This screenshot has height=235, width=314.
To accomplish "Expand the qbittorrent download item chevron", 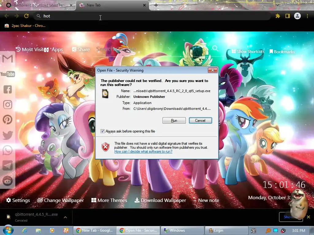I will pos(65,217).
